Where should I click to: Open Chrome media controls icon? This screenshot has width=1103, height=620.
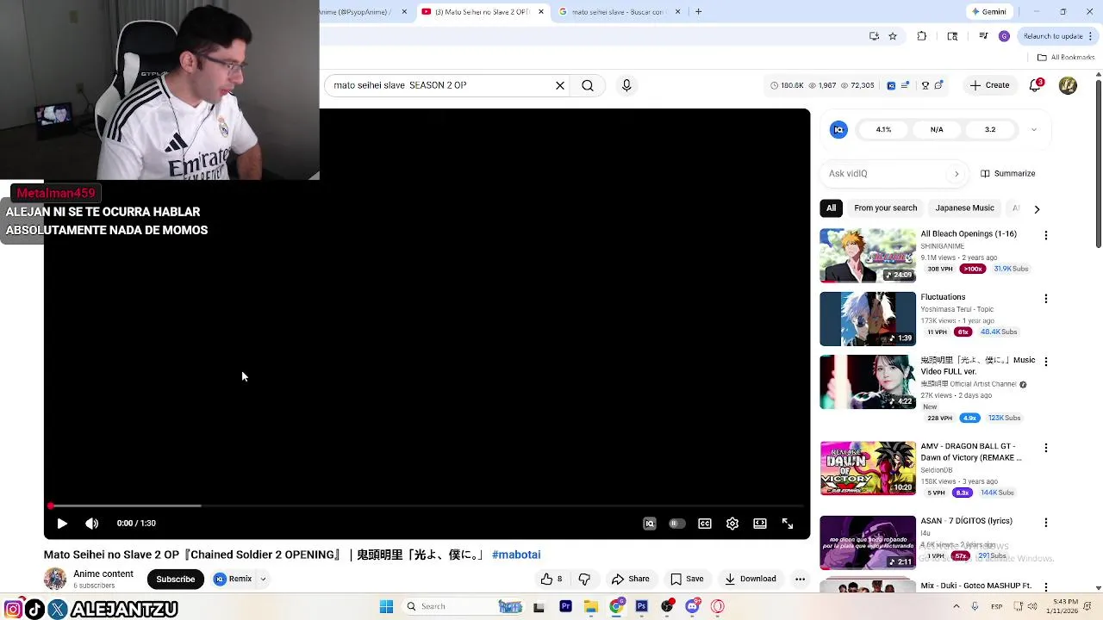983,36
